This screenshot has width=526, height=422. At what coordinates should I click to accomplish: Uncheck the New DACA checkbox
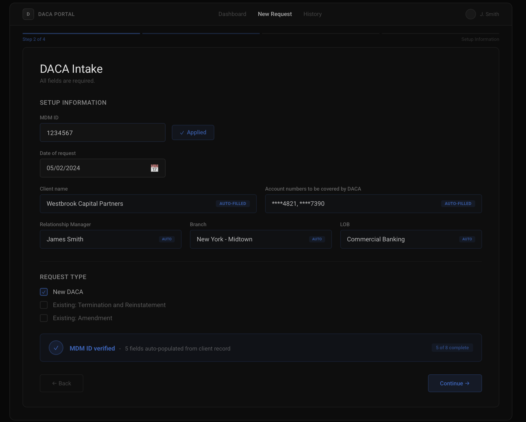[44, 292]
